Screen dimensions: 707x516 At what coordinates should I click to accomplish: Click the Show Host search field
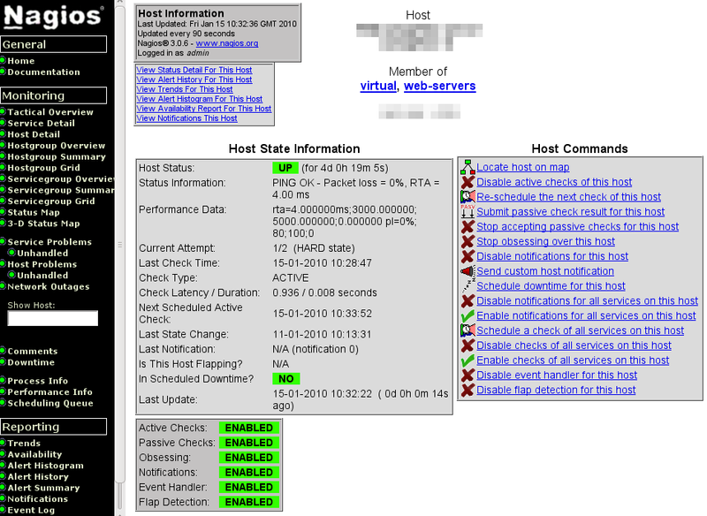pyautogui.click(x=52, y=319)
